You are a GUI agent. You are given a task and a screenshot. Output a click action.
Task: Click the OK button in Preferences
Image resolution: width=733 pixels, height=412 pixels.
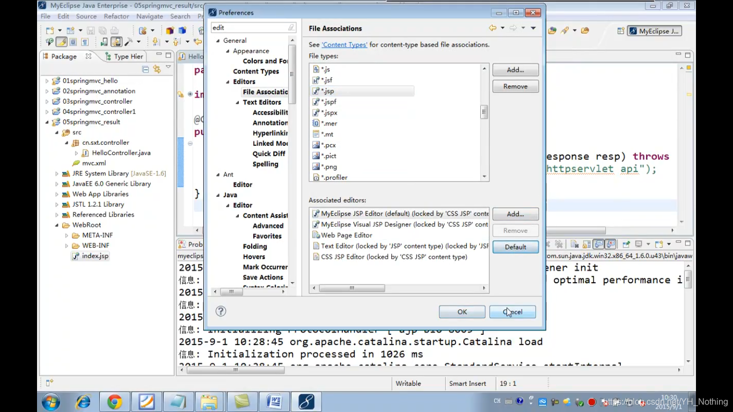462,312
